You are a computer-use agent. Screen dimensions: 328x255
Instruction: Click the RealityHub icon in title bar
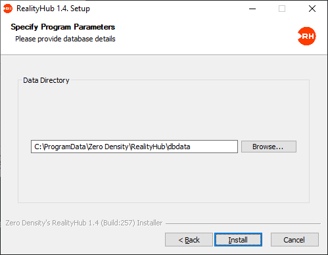[x=8, y=9]
